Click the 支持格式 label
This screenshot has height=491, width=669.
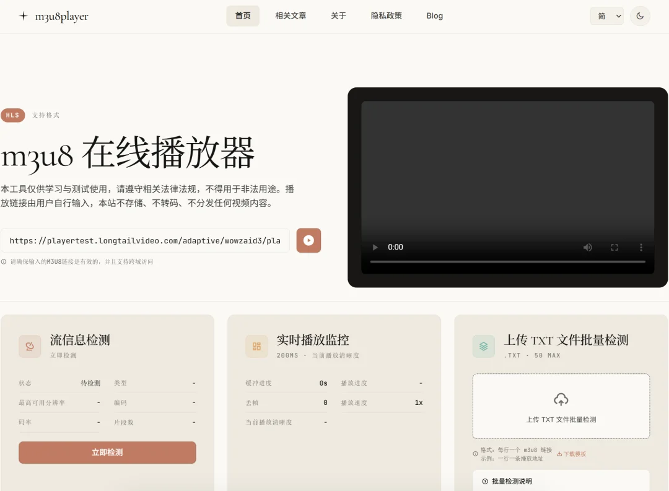[x=46, y=115]
